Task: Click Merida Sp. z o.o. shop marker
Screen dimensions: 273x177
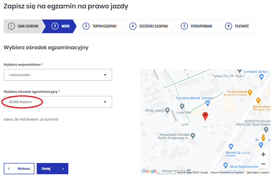Action: pyautogui.click(x=231, y=147)
